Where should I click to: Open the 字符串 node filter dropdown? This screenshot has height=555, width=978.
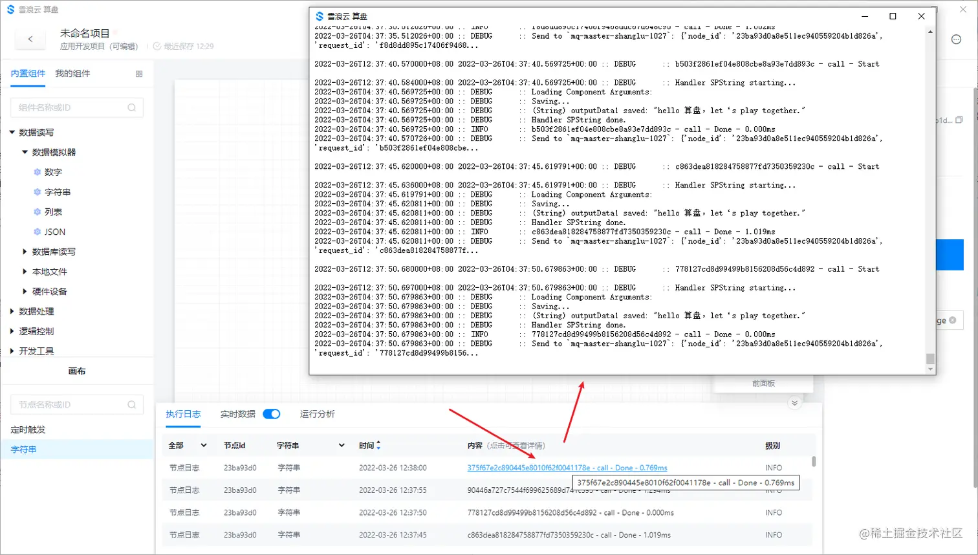pyautogui.click(x=310, y=445)
